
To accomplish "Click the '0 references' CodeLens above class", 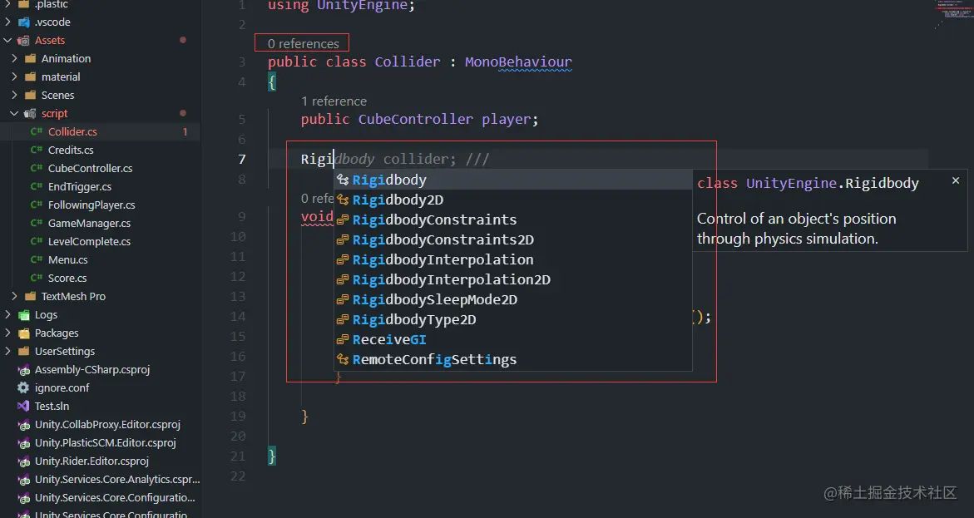I will 303,43.
